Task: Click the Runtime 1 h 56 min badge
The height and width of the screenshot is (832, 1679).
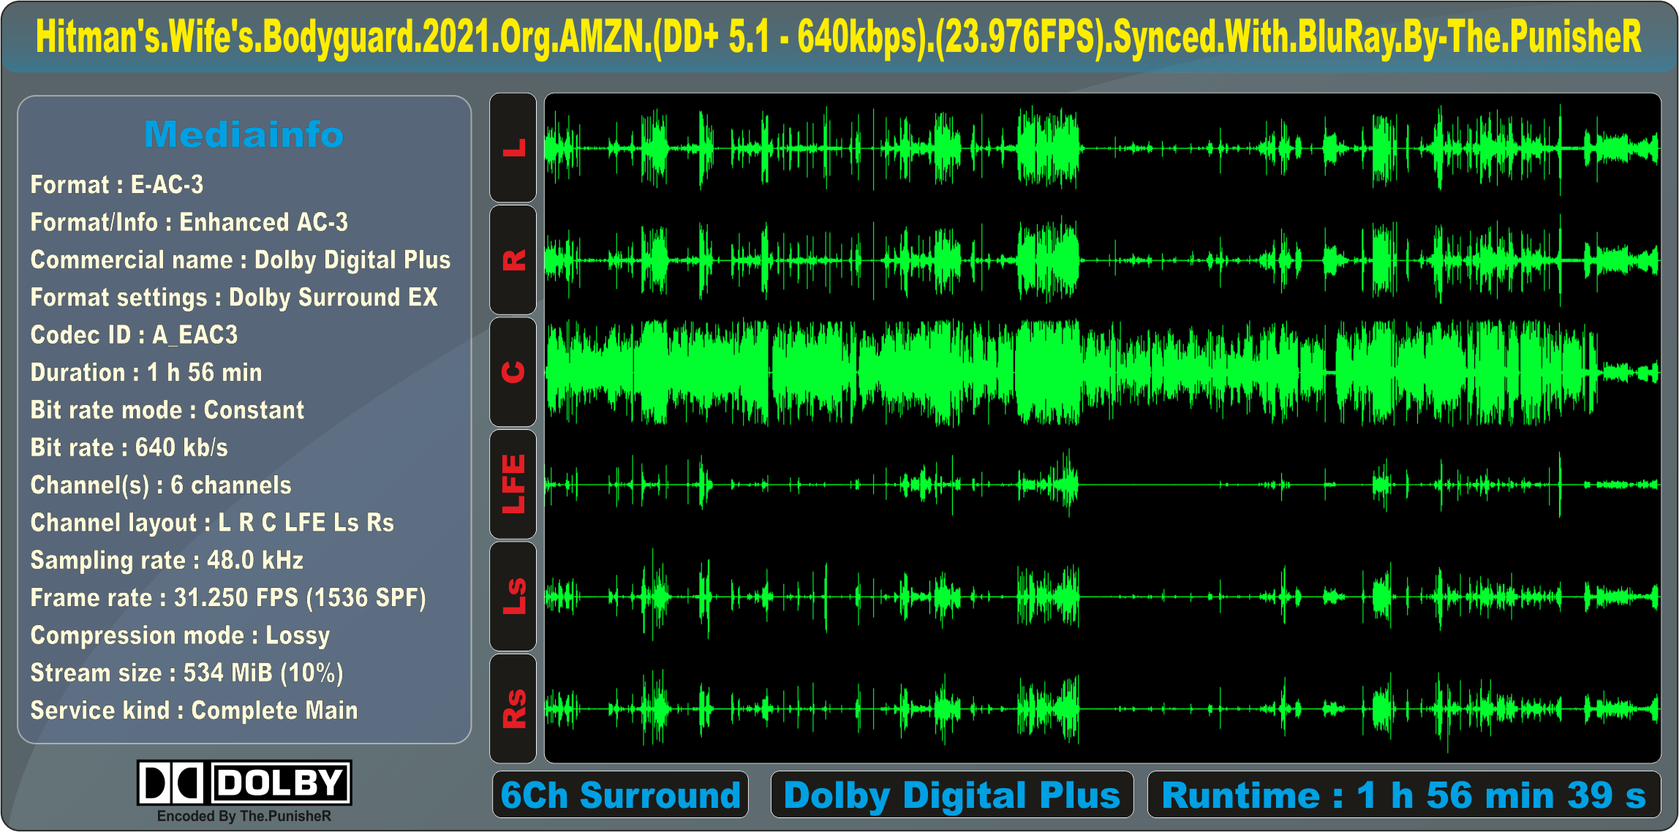Action: [x=1403, y=795]
